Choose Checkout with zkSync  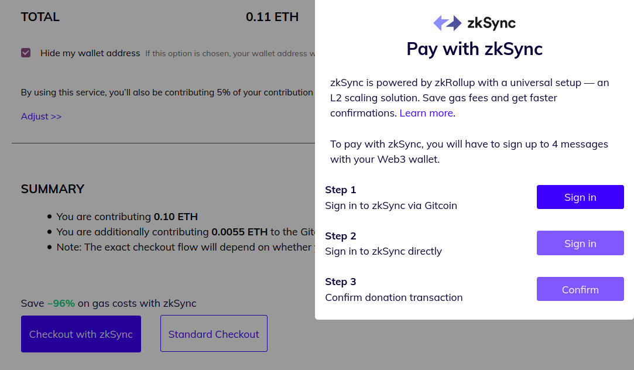[81, 334]
